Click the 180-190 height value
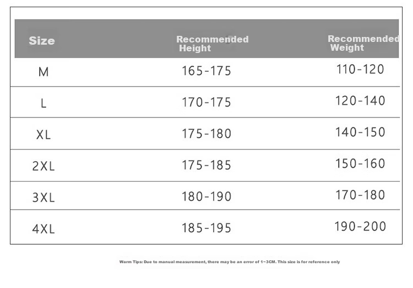Screen dimensions: 413x288 tap(206, 196)
